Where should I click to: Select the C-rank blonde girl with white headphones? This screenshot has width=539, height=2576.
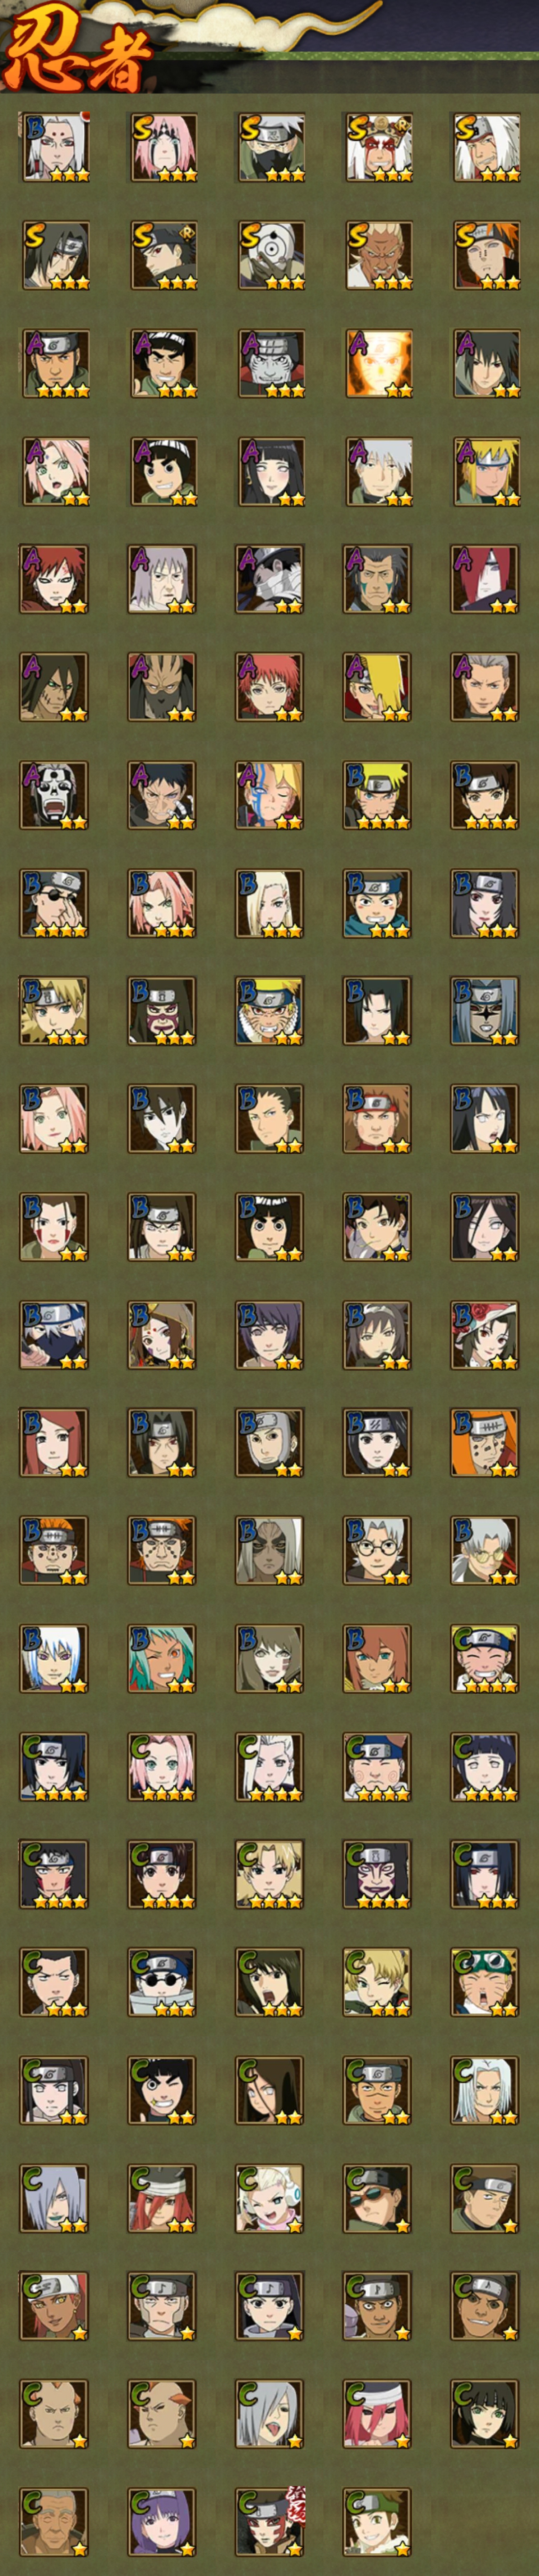coord(269,2199)
